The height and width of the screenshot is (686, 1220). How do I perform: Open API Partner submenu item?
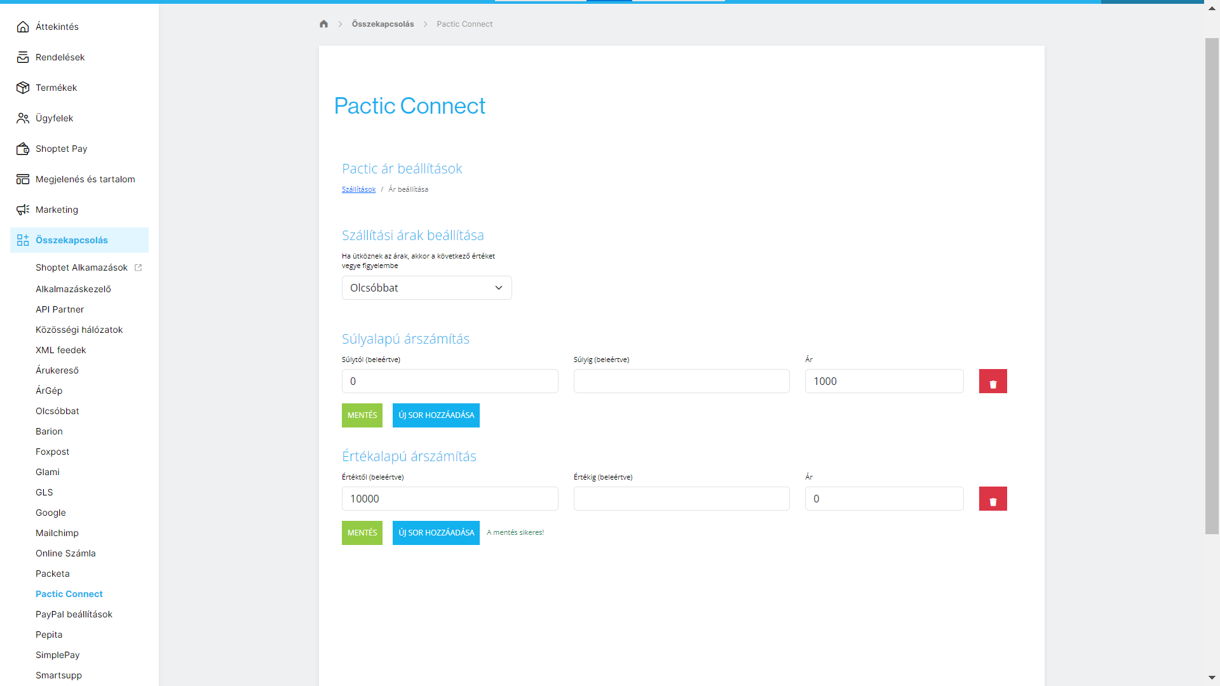[60, 309]
